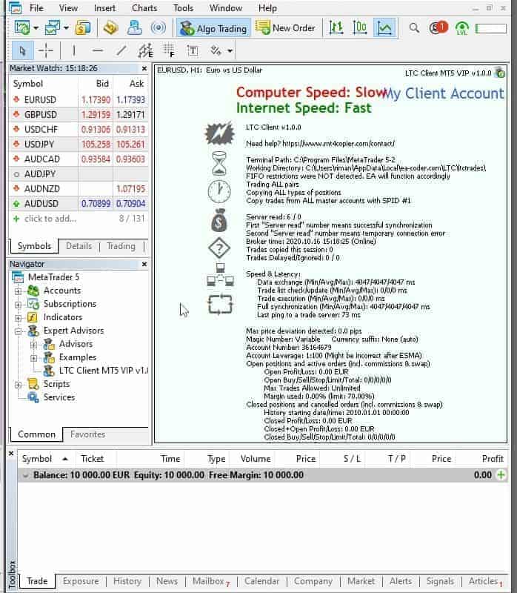The width and height of the screenshot is (517, 593).
Task: Switch to Navigator Favorites tab
Action: [x=87, y=434]
